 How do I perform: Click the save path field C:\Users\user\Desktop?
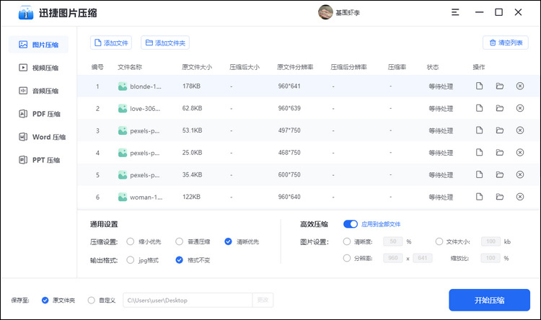click(x=188, y=300)
